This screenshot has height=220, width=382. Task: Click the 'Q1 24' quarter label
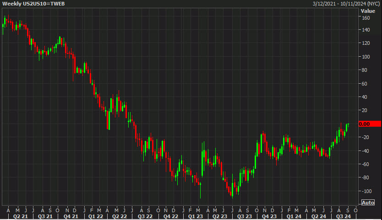point(294,216)
